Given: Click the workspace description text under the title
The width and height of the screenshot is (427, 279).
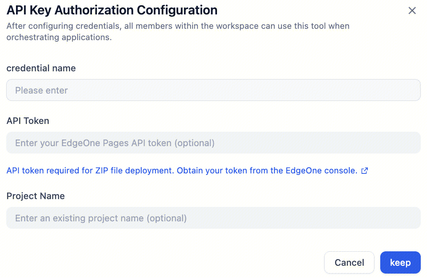Looking at the screenshot, I should tap(178, 31).
